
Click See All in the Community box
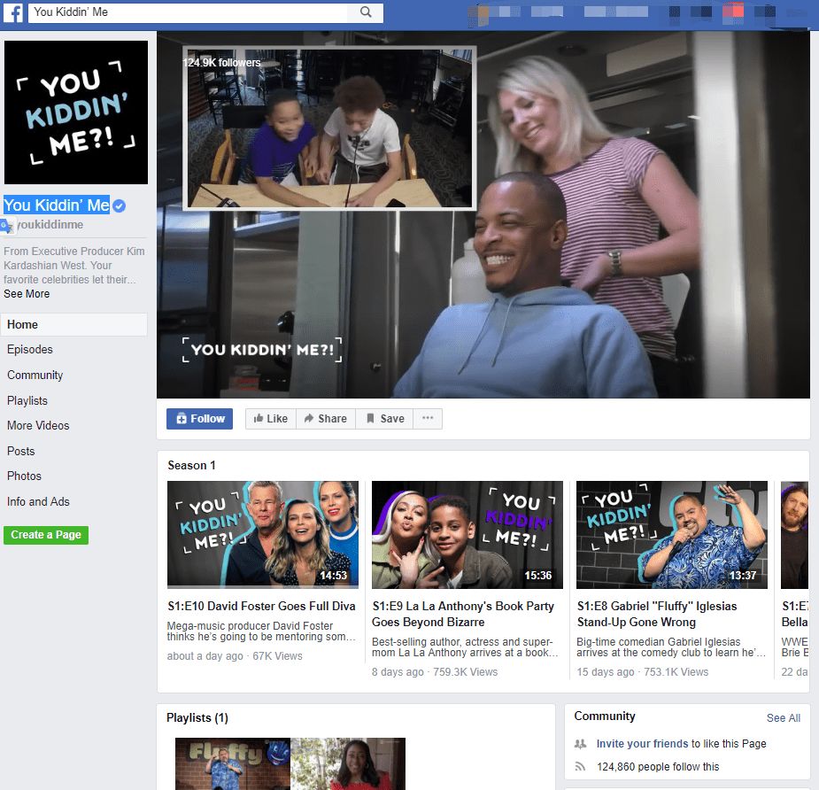click(x=783, y=718)
